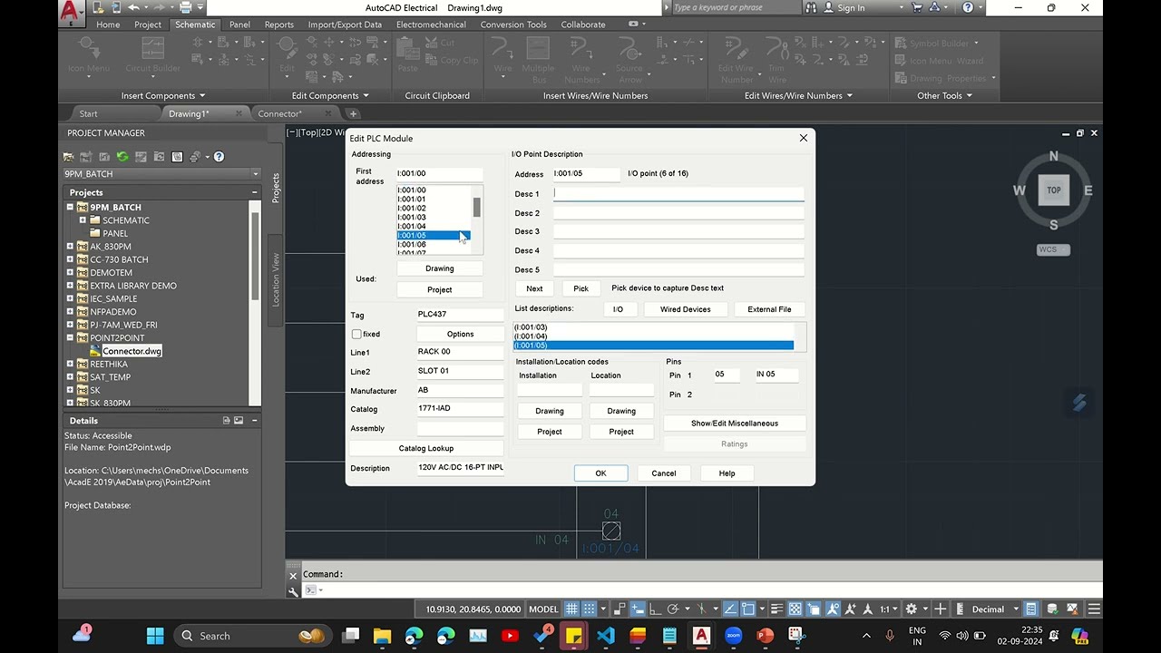Click the Quick Properties icon in status bar

pos(1031,609)
